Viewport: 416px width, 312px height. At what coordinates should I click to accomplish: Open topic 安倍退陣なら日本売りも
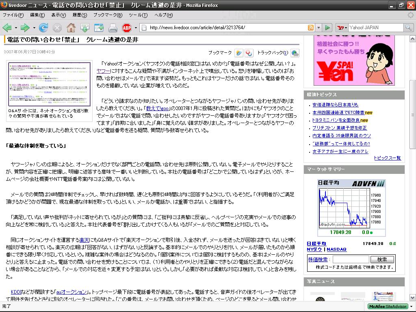click(335, 105)
